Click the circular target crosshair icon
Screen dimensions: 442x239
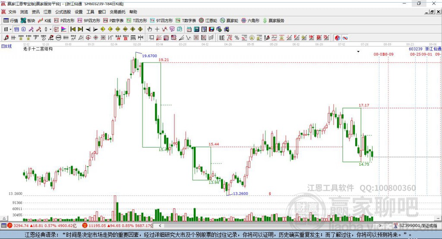(88, 38)
